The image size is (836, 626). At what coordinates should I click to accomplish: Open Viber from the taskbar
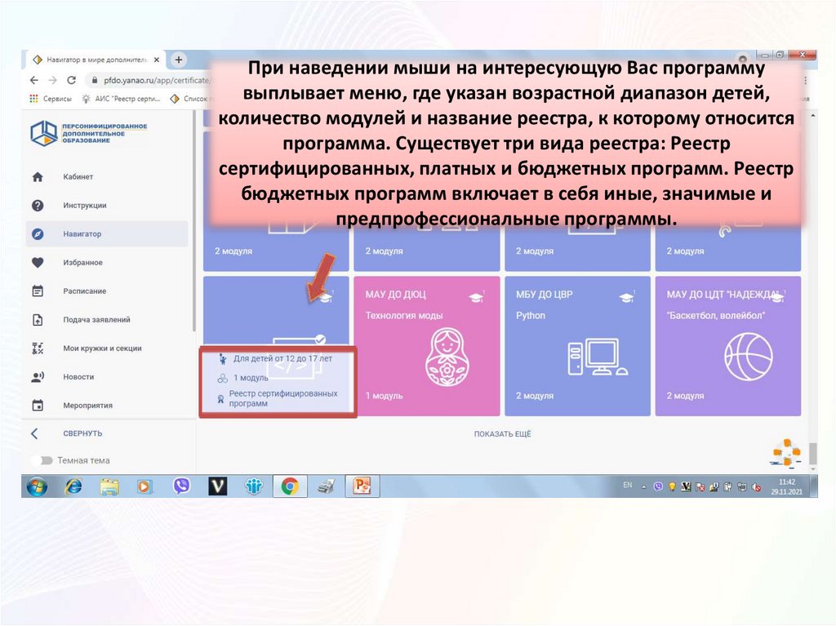point(181,486)
